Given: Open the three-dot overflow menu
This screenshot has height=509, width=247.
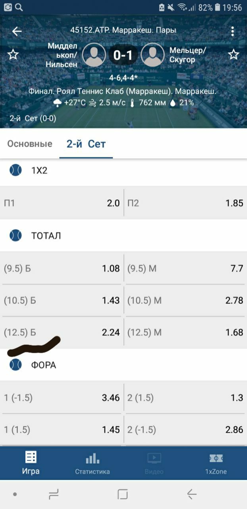Looking at the screenshot, I should [x=233, y=31].
